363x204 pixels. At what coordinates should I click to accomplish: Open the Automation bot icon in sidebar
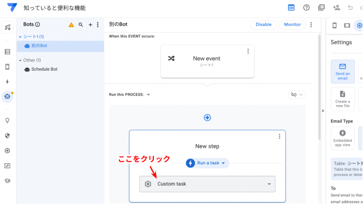[x=7, y=96]
